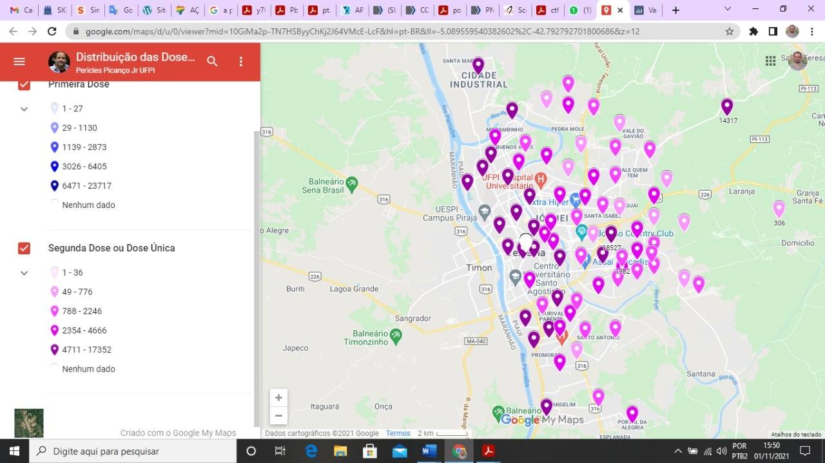Click the search icon in the map header

point(212,61)
